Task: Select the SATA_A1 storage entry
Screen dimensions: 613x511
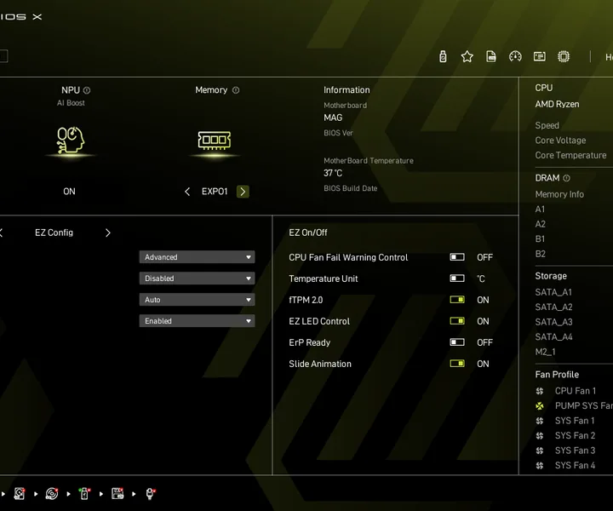Action: (x=553, y=292)
